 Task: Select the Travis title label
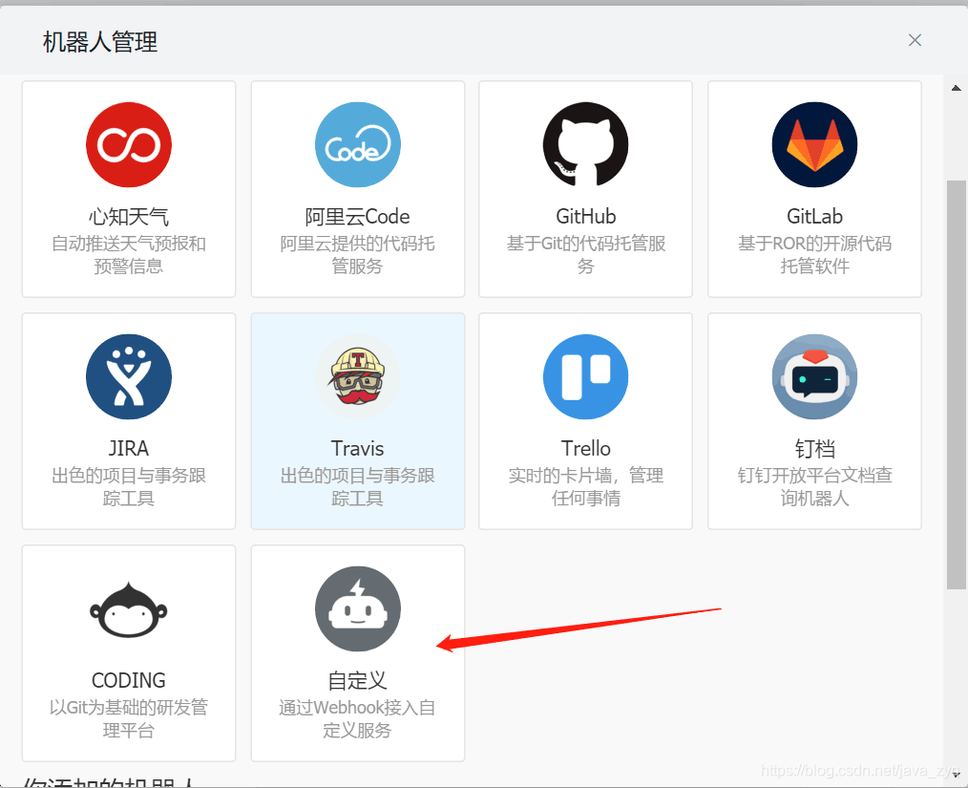(357, 448)
